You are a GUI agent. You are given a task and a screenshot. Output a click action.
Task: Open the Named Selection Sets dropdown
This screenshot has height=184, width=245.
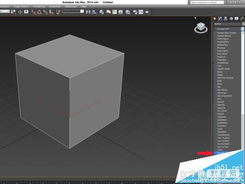pyautogui.click(x=73, y=11)
